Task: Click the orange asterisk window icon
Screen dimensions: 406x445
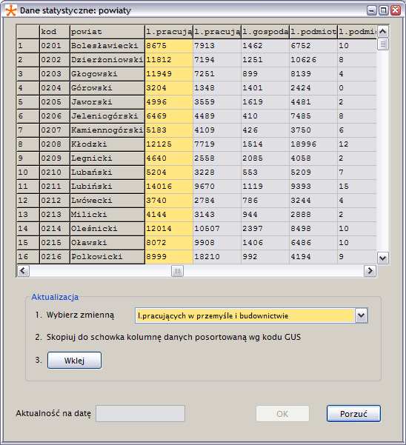Action: point(10,11)
